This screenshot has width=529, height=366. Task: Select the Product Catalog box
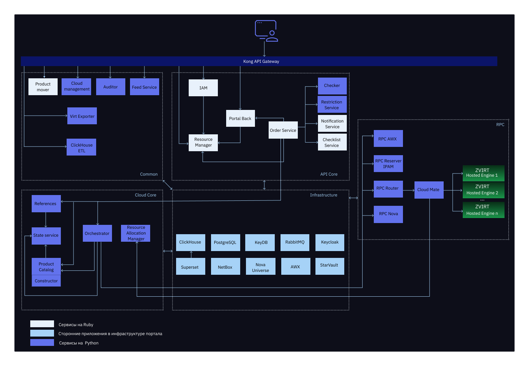pyautogui.click(x=46, y=267)
